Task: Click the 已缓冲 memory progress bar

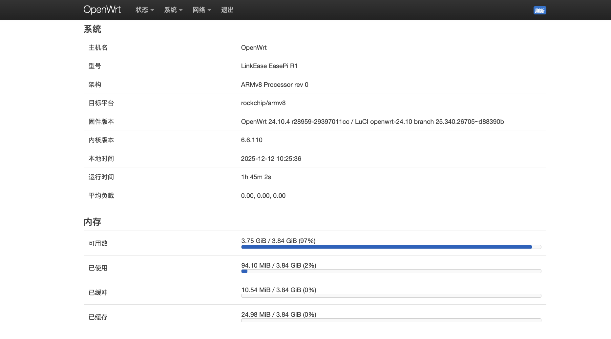Action: (391, 296)
